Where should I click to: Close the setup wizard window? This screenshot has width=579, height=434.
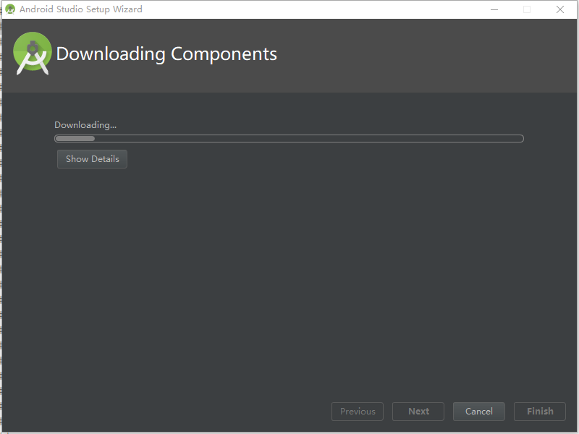[x=559, y=9]
